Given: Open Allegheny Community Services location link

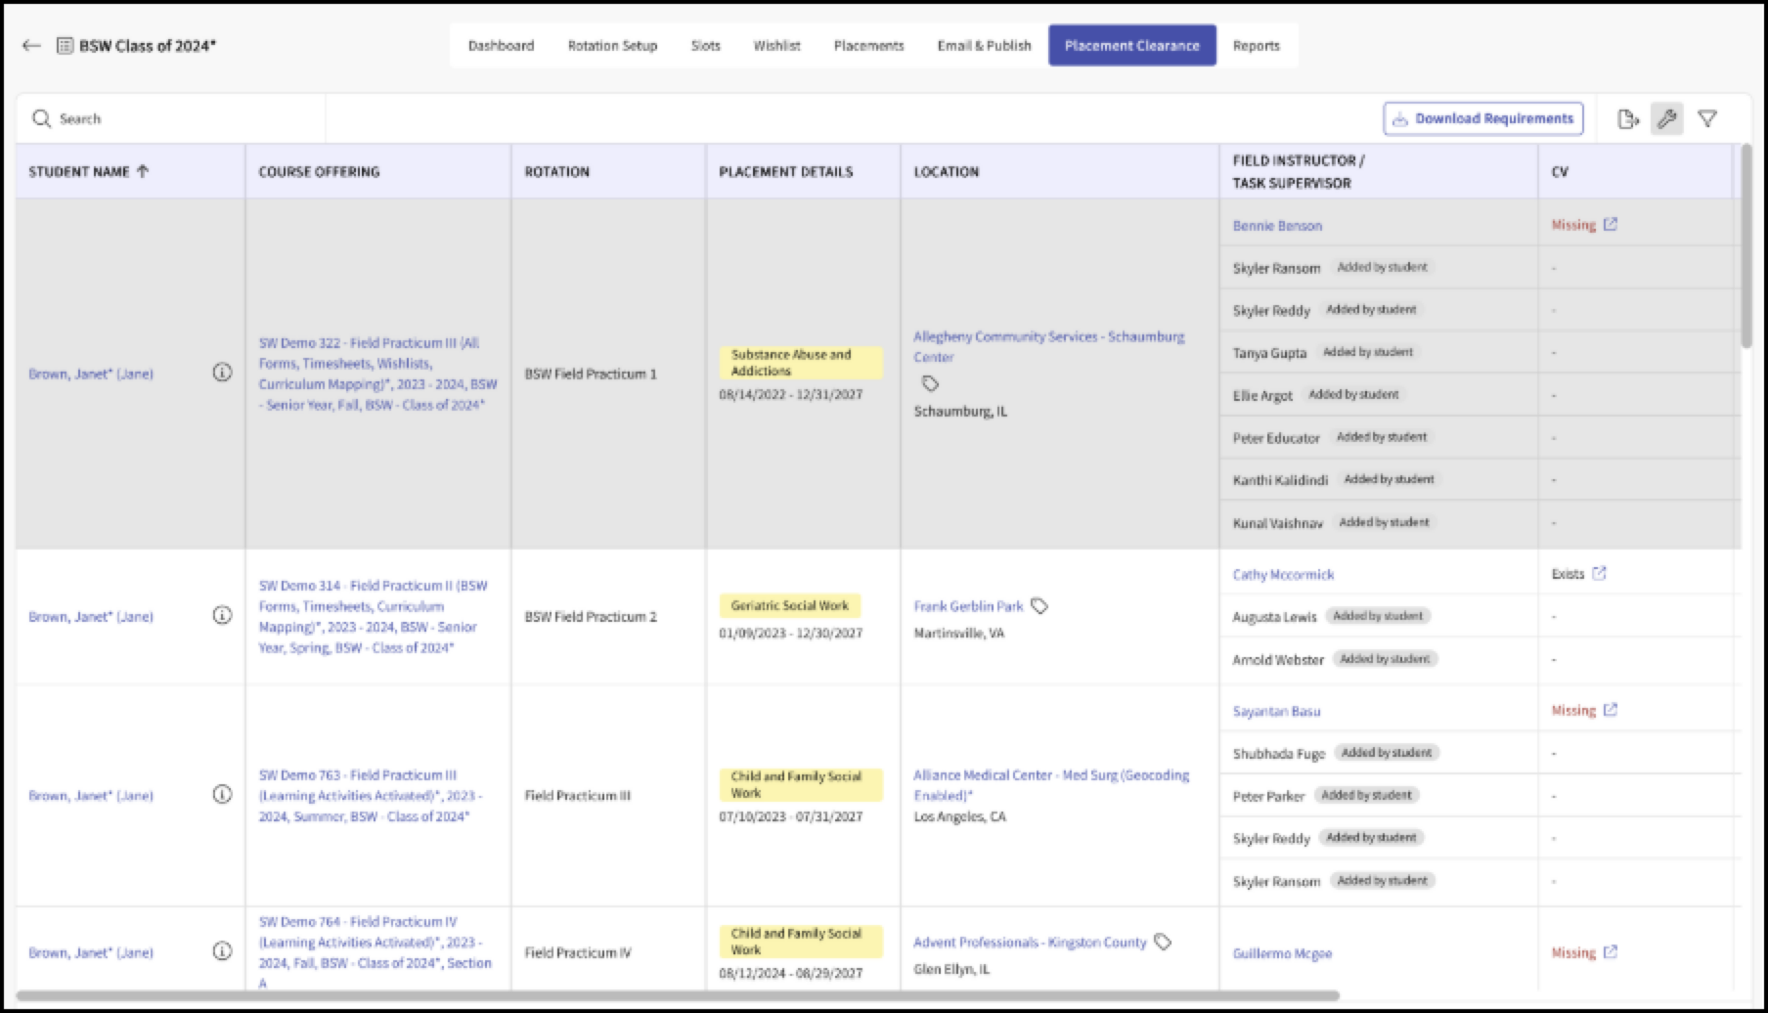Looking at the screenshot, I should click(1048, 346).
